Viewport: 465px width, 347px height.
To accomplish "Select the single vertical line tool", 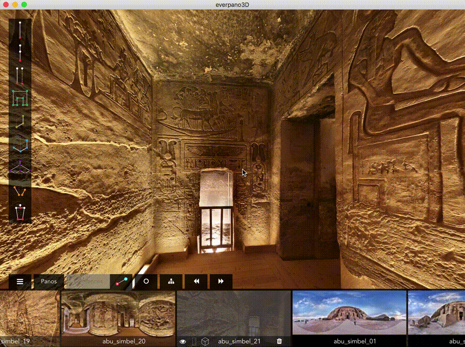I will [20, 30].
